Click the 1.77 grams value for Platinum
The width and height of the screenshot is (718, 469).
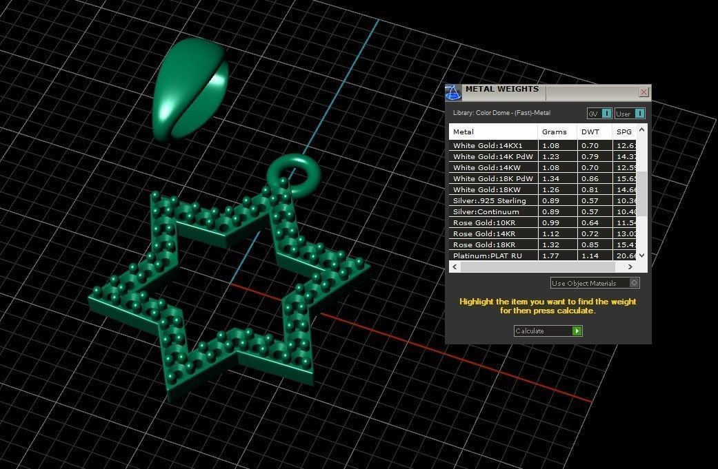[550, 256]
